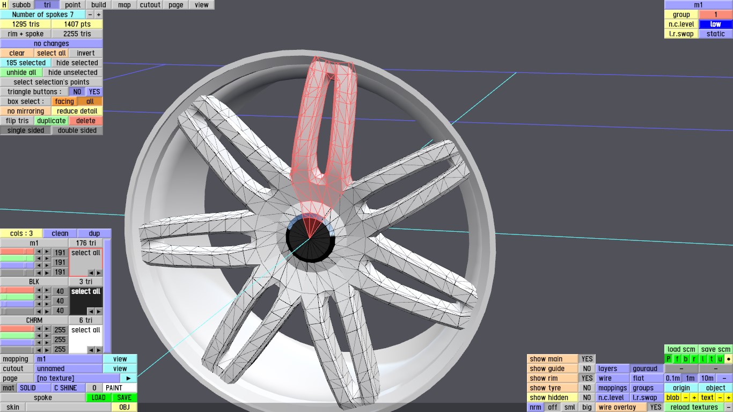Open the unnamed cutout selector
The height and width of the screenshot is (412, 733).
point(69,369)
